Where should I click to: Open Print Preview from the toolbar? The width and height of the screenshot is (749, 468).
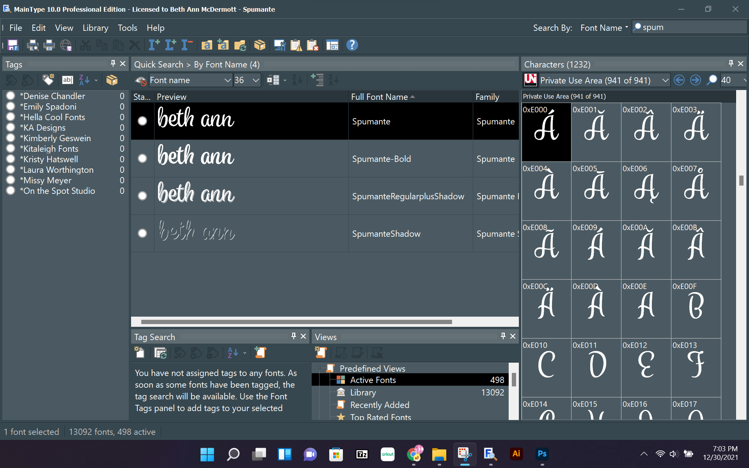pos(33,45)
